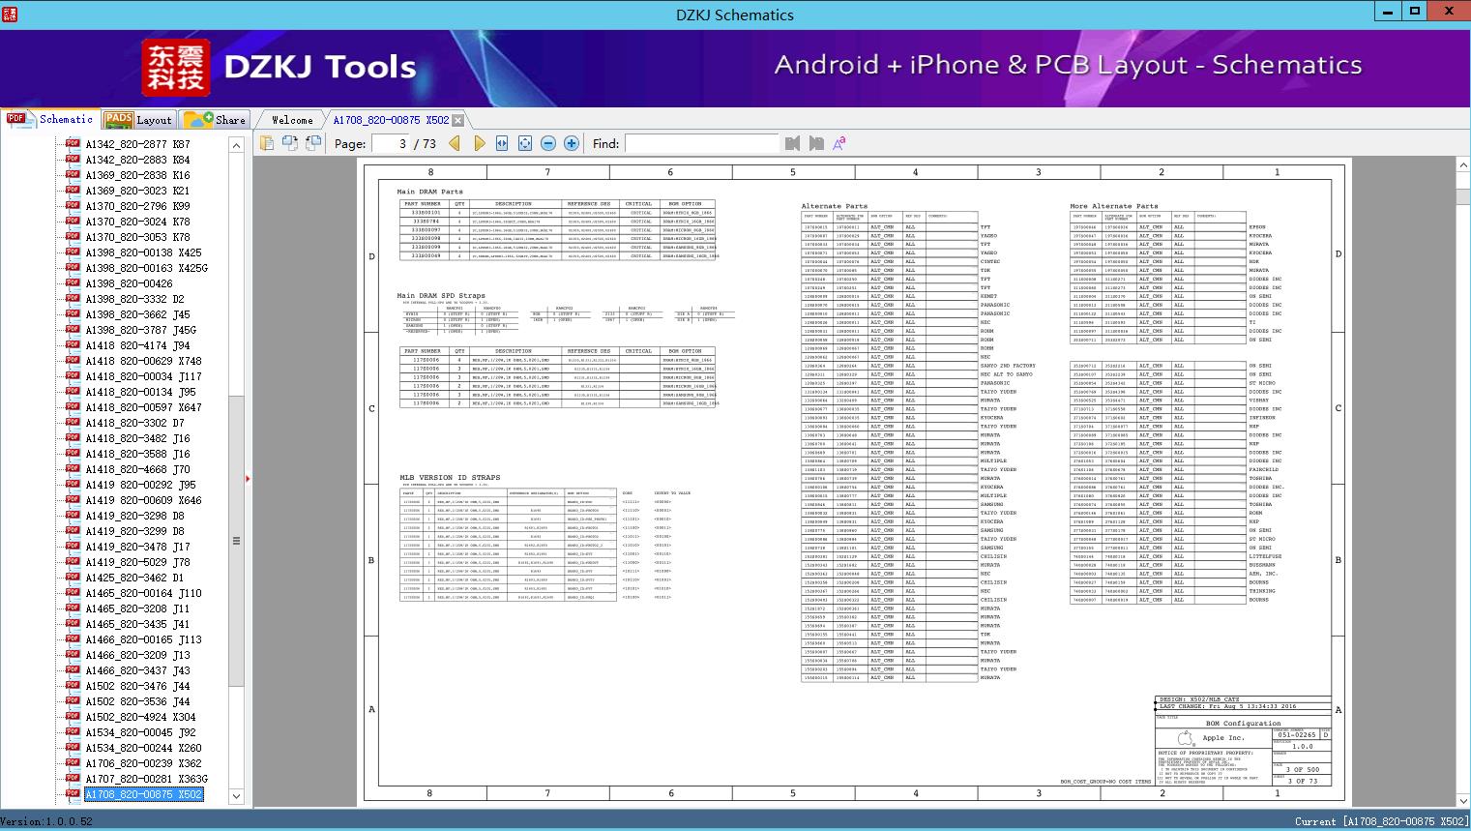Switch to PADS Layout tab

pos(138,120)
